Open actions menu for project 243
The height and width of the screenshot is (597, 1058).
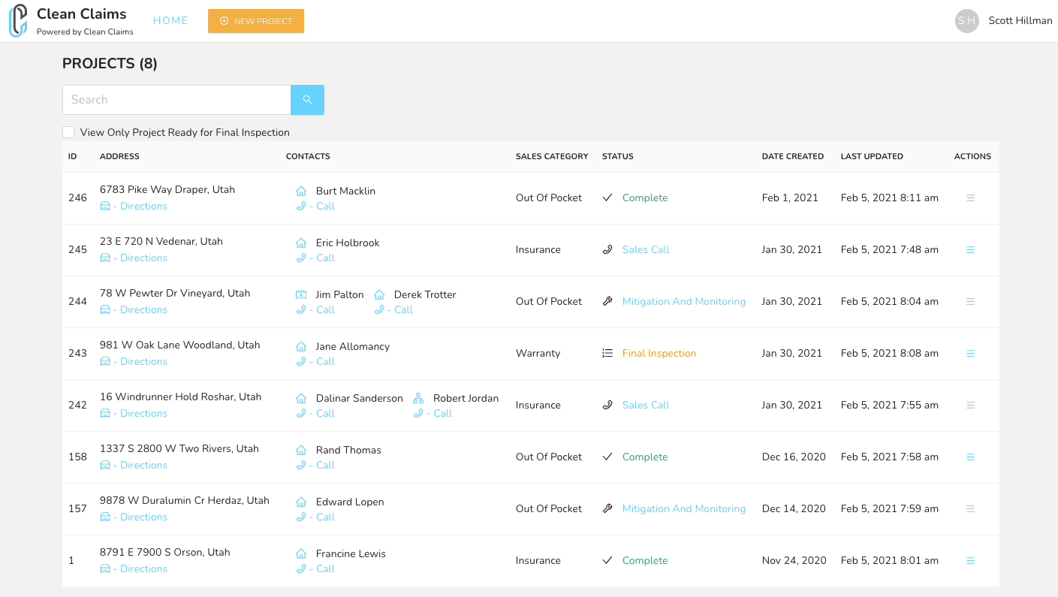point(970,354)
